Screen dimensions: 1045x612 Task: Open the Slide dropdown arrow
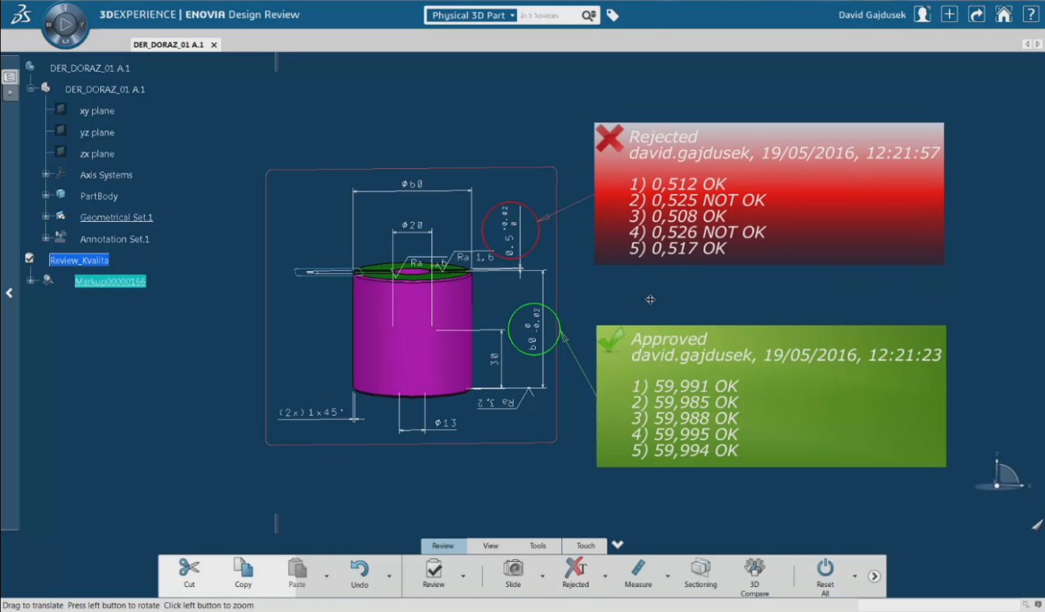(x=543, y=577)
